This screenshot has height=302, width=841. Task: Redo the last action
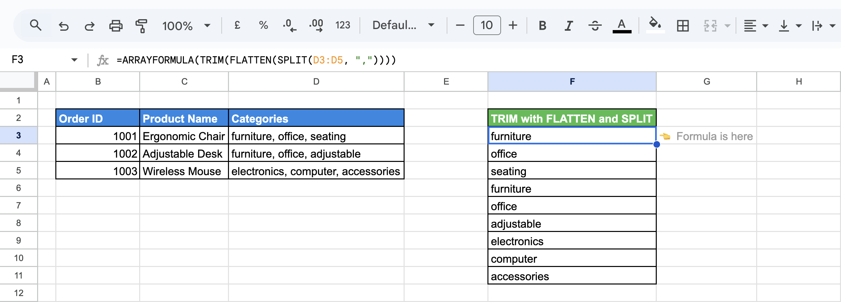(x=89, y=25)
